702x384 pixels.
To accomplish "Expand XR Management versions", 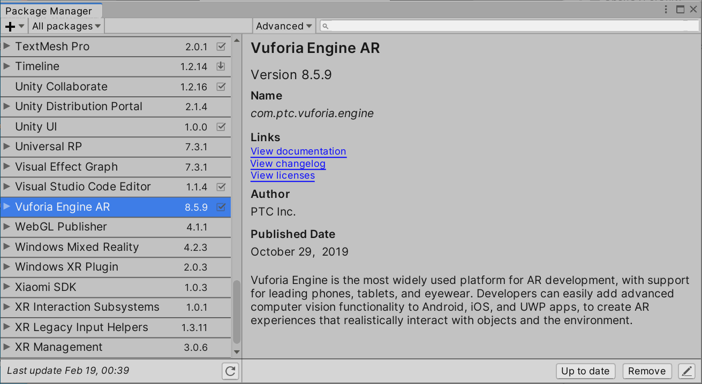I will [x=6, y=347].
